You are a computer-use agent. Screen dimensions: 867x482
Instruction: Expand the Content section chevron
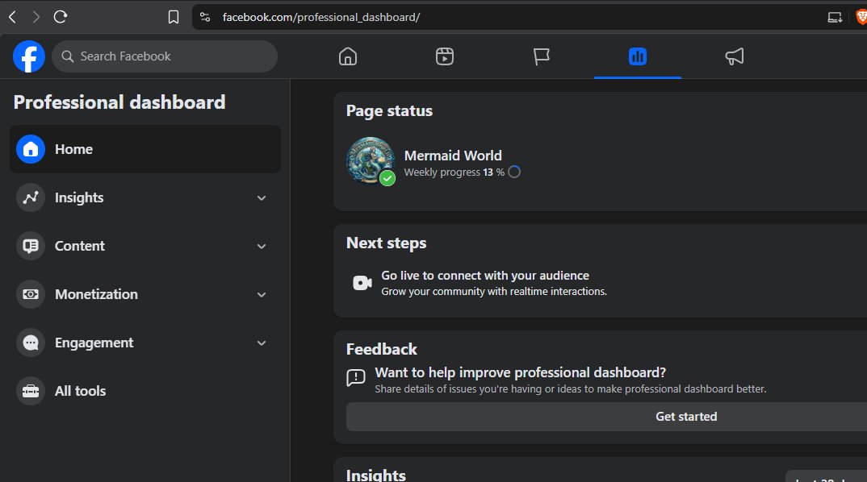[262, 247]
